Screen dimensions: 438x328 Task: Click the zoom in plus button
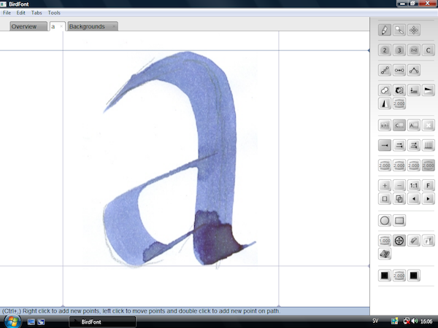(385, 185)
